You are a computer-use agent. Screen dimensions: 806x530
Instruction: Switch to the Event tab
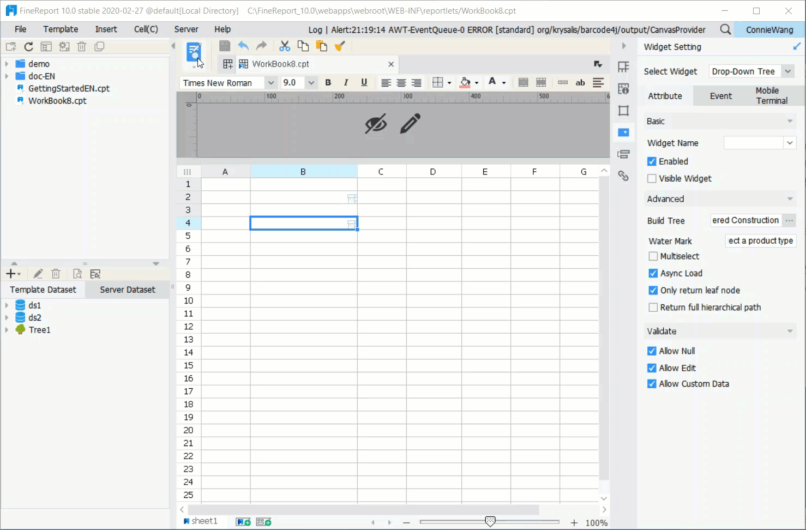tap(720, 95)
